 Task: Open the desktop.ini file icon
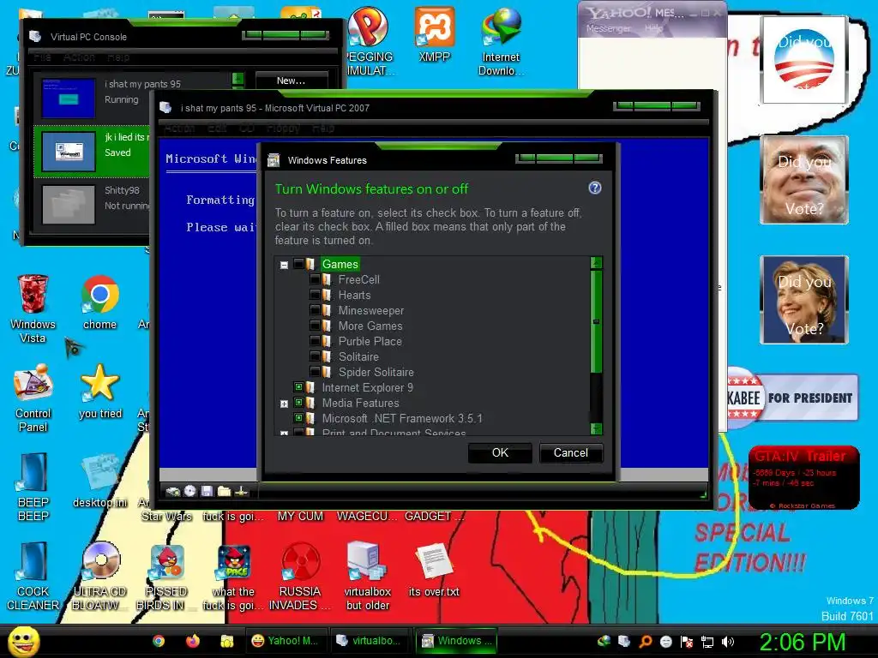pyautogui.click(x=99, y=482)
